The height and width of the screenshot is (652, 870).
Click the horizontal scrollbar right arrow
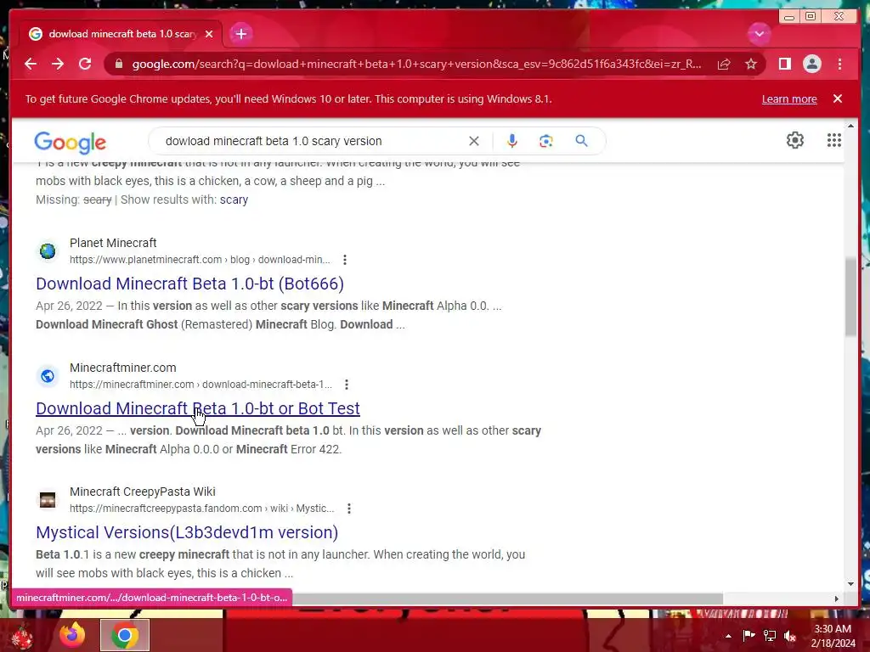pos(837,599)
